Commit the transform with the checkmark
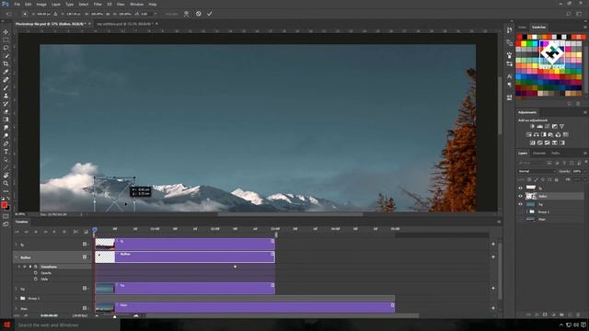This screenshot has height=331, width=589. click(x=210, y=14)
